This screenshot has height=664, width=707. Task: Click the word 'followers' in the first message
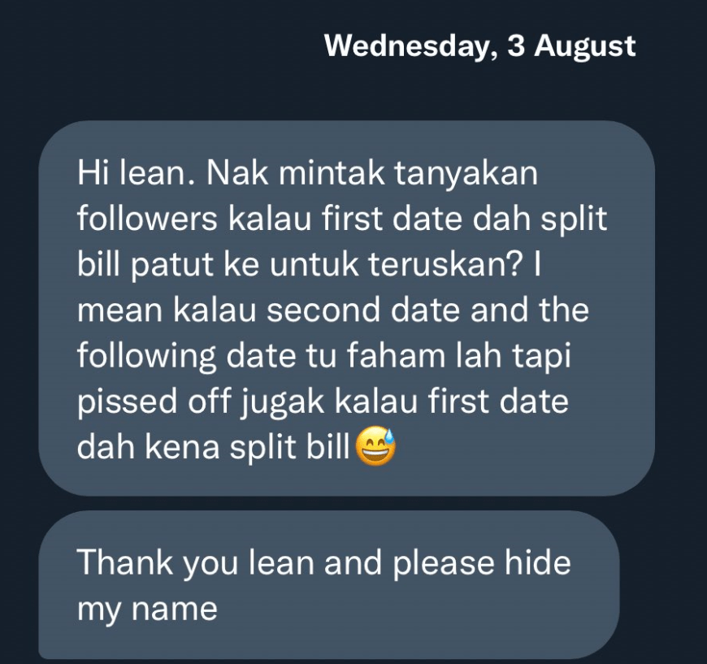[147, 219]
